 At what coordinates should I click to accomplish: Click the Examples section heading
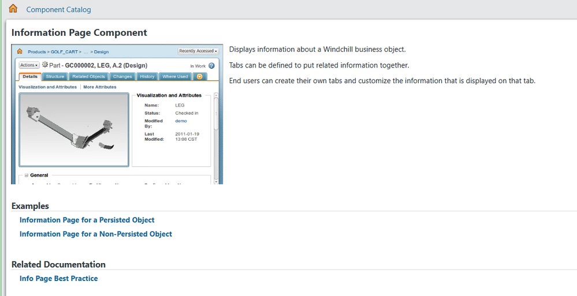(x=30, y=206)
